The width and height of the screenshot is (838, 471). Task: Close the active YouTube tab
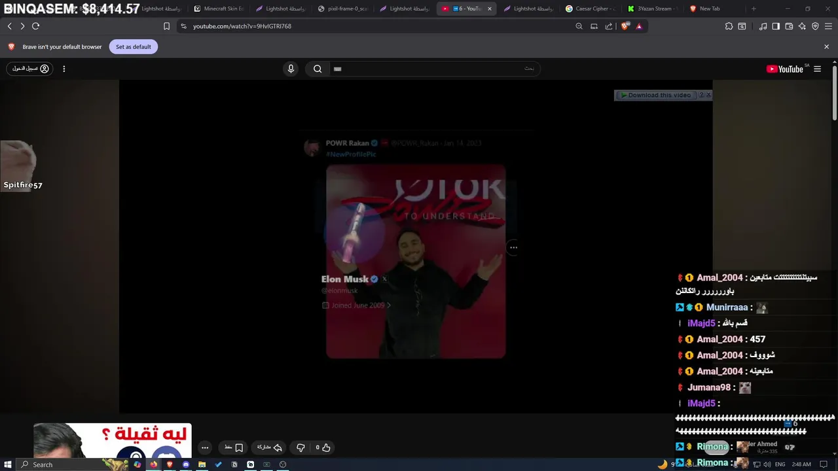(490, 9)
